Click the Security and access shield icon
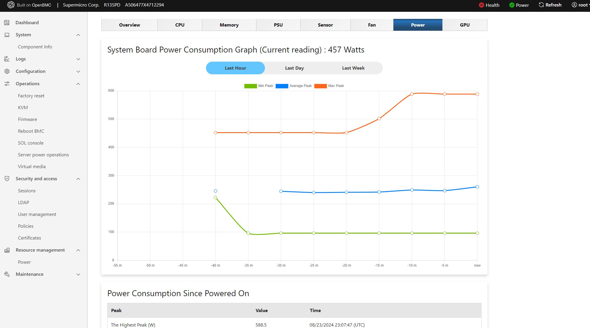The width and height of the screenshot is (590, 328). [x=7, y=179]
